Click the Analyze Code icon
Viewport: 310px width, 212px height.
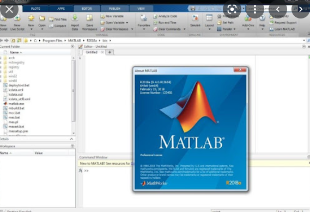click(x=155, y=16)
